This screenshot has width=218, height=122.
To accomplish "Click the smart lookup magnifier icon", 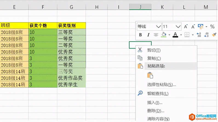I will [x=140, y=93].
